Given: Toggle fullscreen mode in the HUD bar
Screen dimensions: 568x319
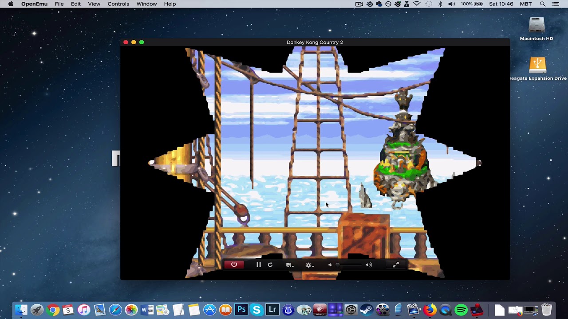Looking at the screenshot, I should click(x=396, y=265).
